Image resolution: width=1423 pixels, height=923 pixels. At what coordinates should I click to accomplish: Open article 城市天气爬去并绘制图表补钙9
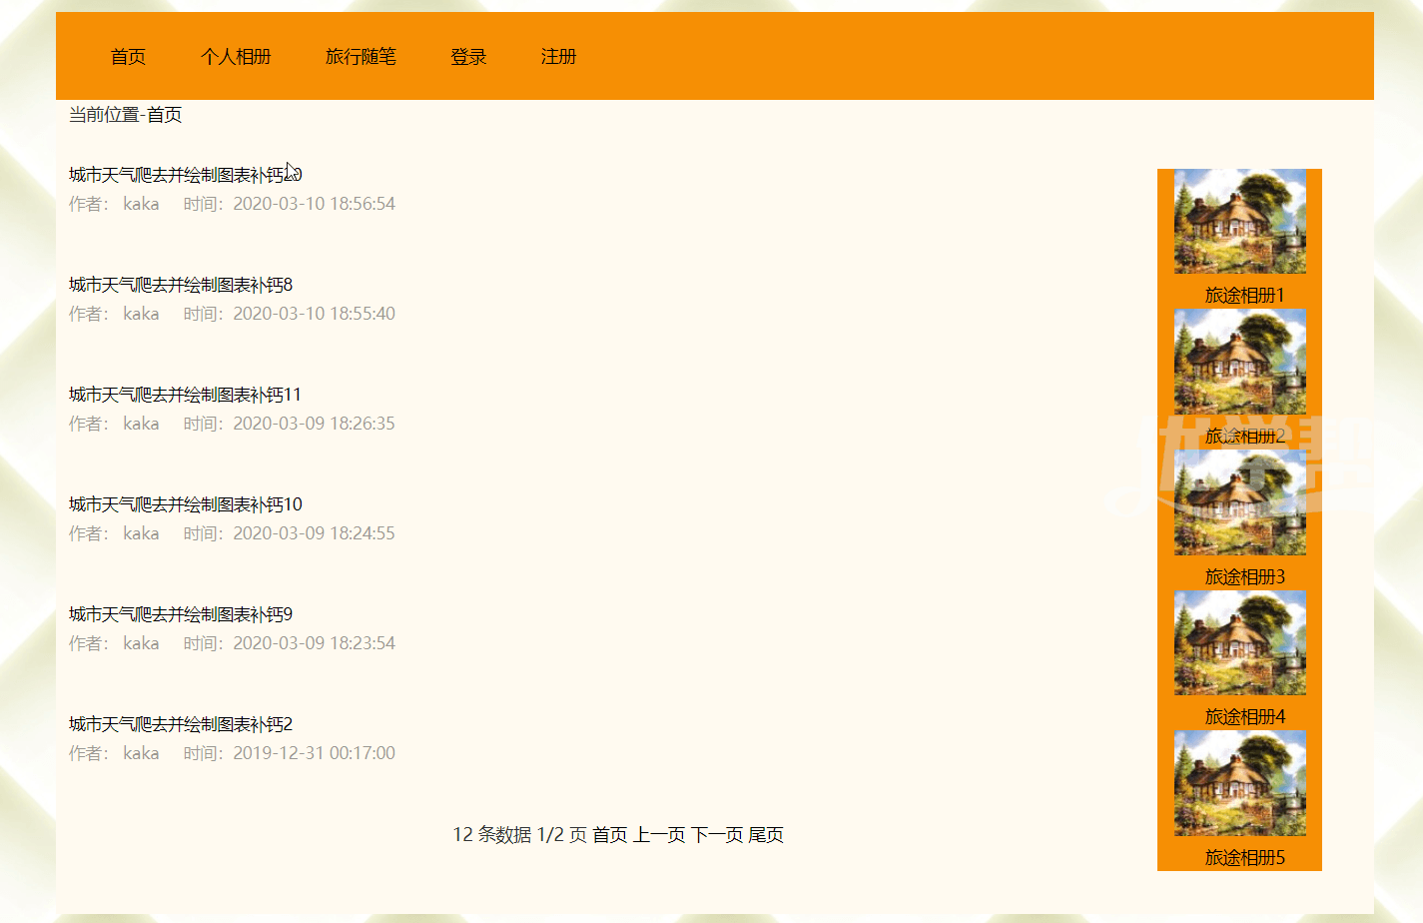(x=181, y=615)
